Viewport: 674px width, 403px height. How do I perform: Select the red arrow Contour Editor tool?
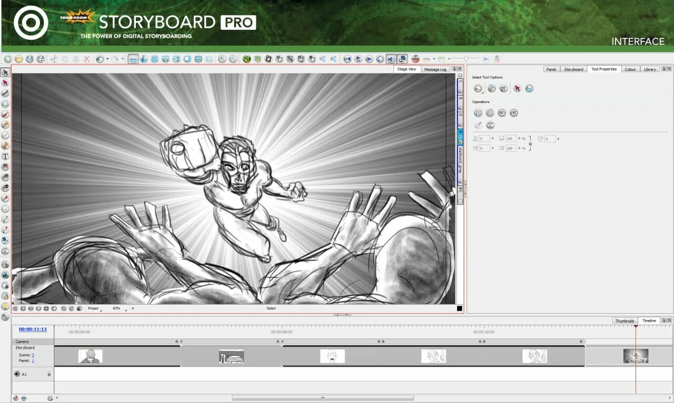pos(5,83)
